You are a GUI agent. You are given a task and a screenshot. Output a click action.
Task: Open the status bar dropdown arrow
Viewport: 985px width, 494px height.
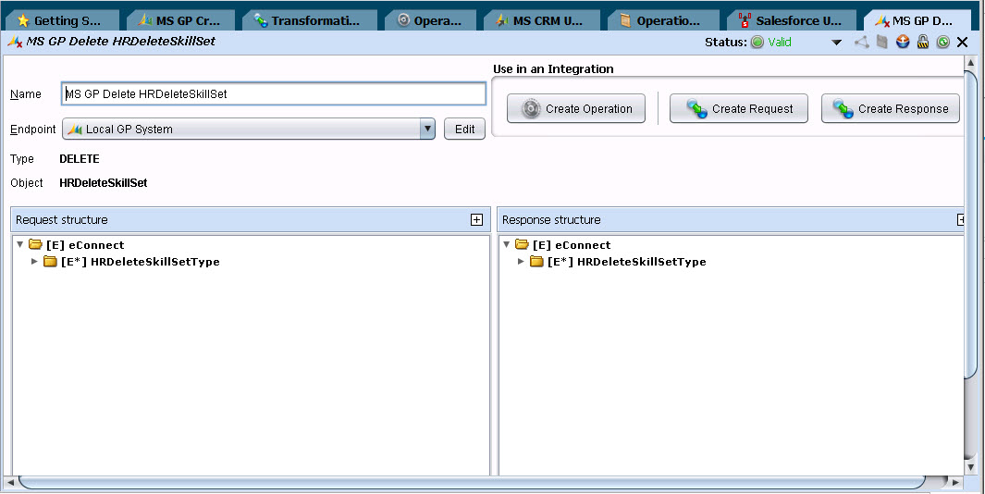coord(836,43)
